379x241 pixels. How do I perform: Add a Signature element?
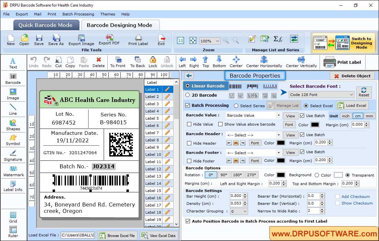coord(13,156)
